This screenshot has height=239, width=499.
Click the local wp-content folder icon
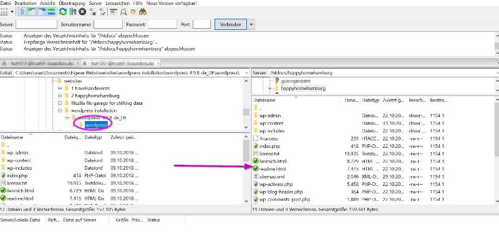tap(3, 160)
